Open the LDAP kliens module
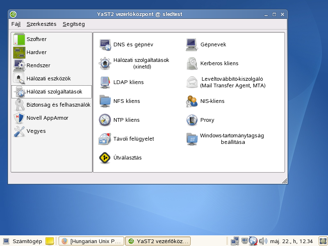The image size is (328, 246). click(121, 82)
